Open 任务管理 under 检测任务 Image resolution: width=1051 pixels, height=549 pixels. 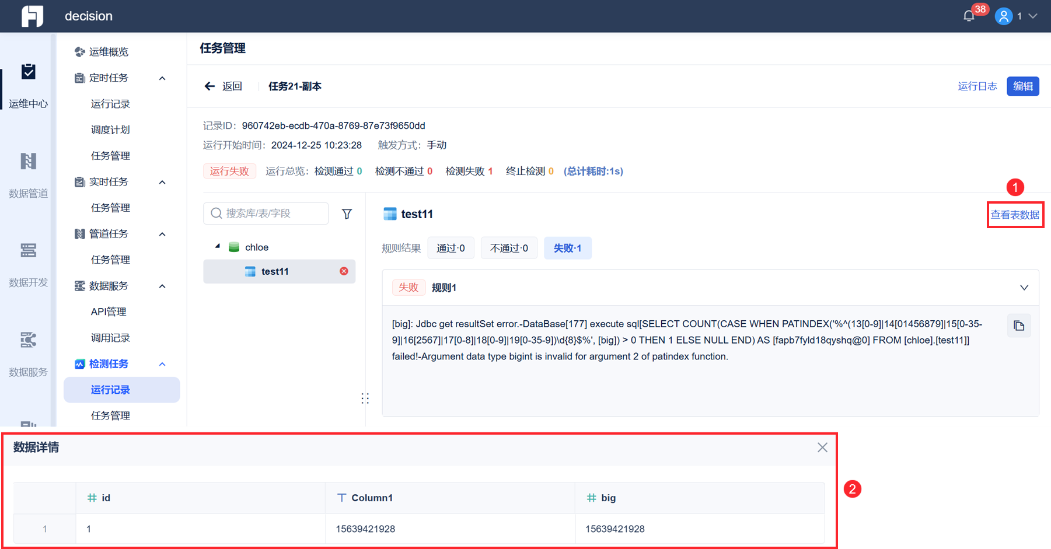[x=110, y=415]
